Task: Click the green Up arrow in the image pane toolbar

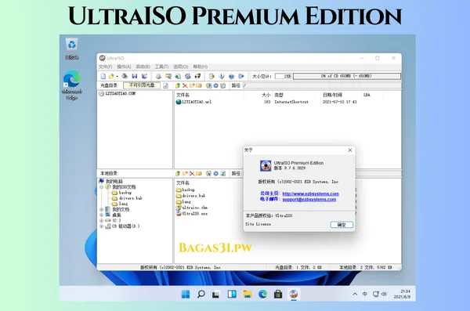Action: tap(178, 85)
